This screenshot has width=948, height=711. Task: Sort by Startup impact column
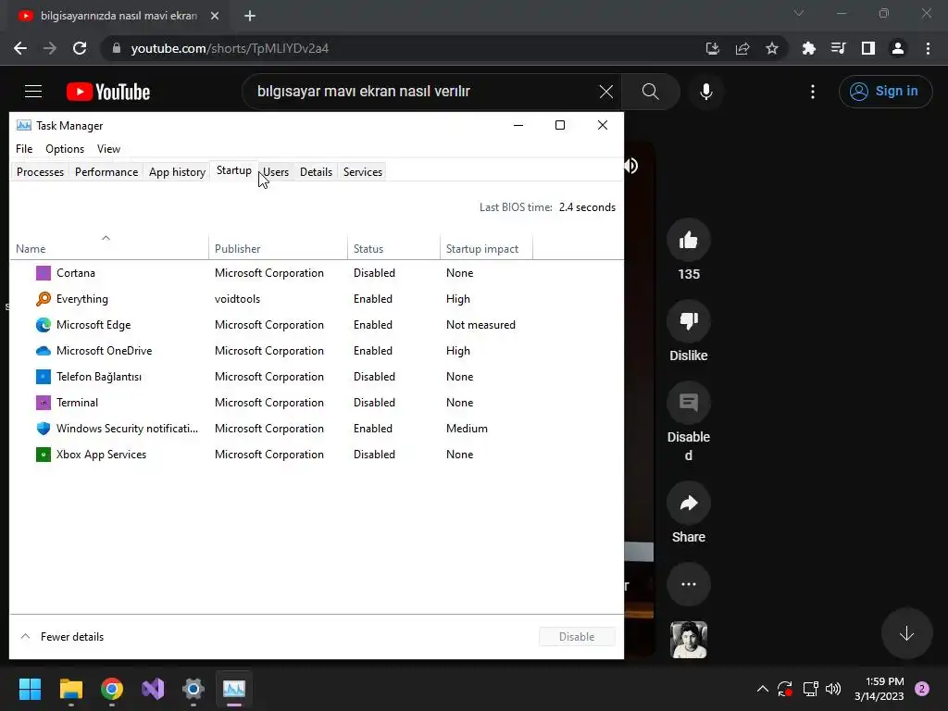486,248
